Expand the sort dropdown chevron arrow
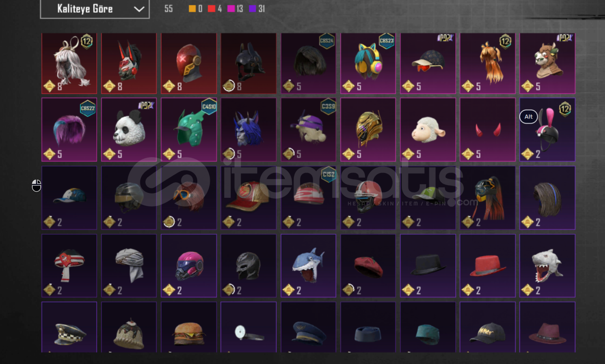Screen dimensions: 605x364 [139, 9]
